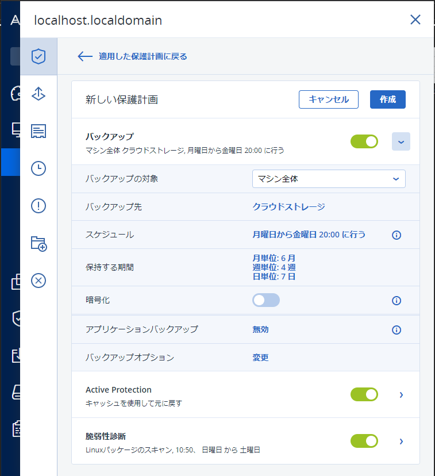Turn off the Active Protection toggle
This screenshot has width=435, height=476.
tap(364, 394)
